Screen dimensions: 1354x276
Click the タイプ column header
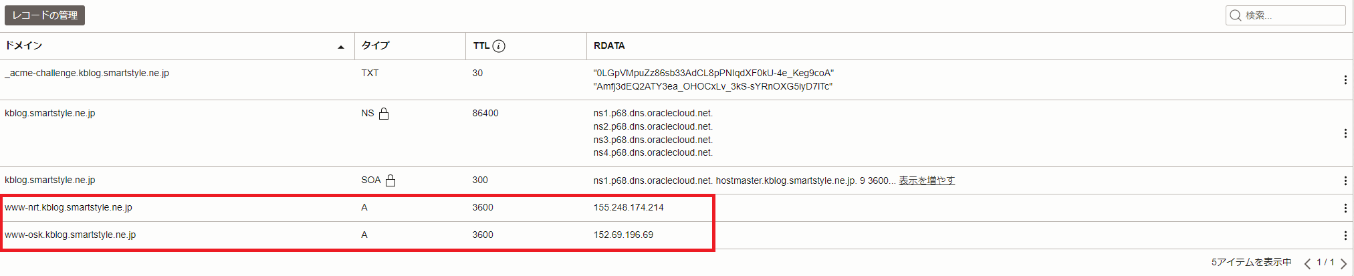click(375, 45)
